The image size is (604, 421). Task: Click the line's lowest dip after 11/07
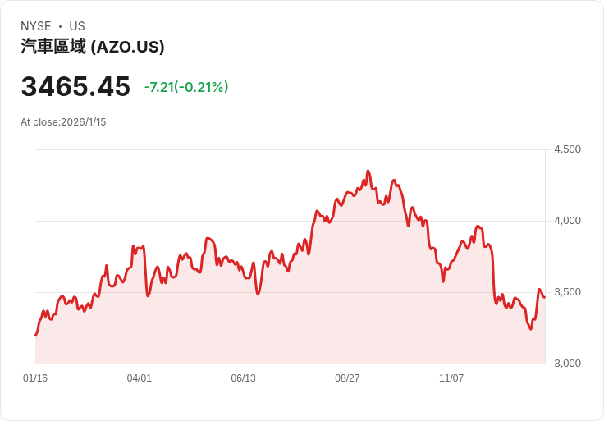pyautogui.click(x=531, y=329)
